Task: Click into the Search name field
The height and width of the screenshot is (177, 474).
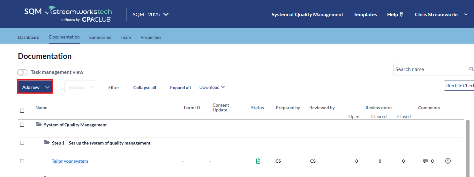Action: tap(429, 69)
